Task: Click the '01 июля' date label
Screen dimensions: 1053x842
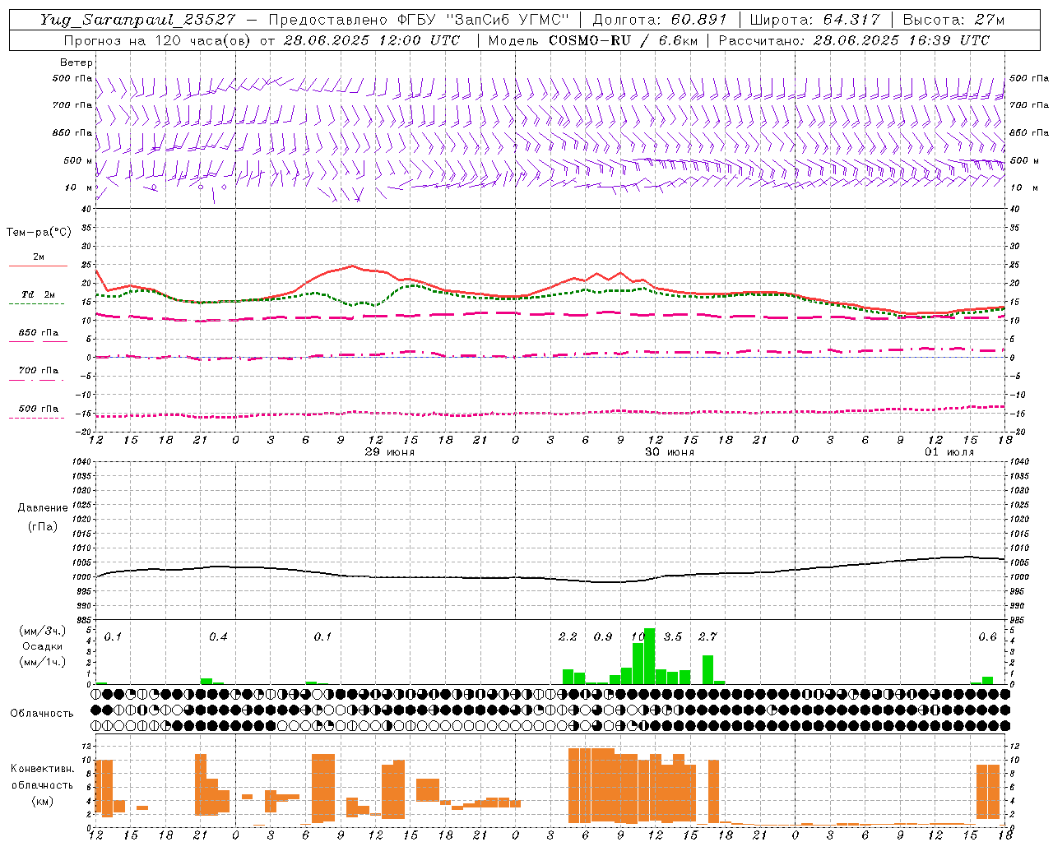Action: point(949,452)
